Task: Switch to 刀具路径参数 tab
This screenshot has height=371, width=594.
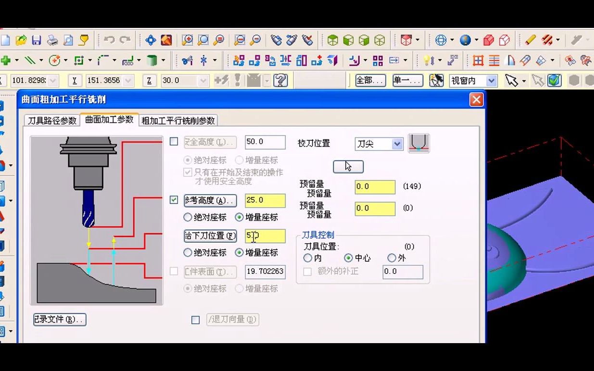Action: [52, 121]
